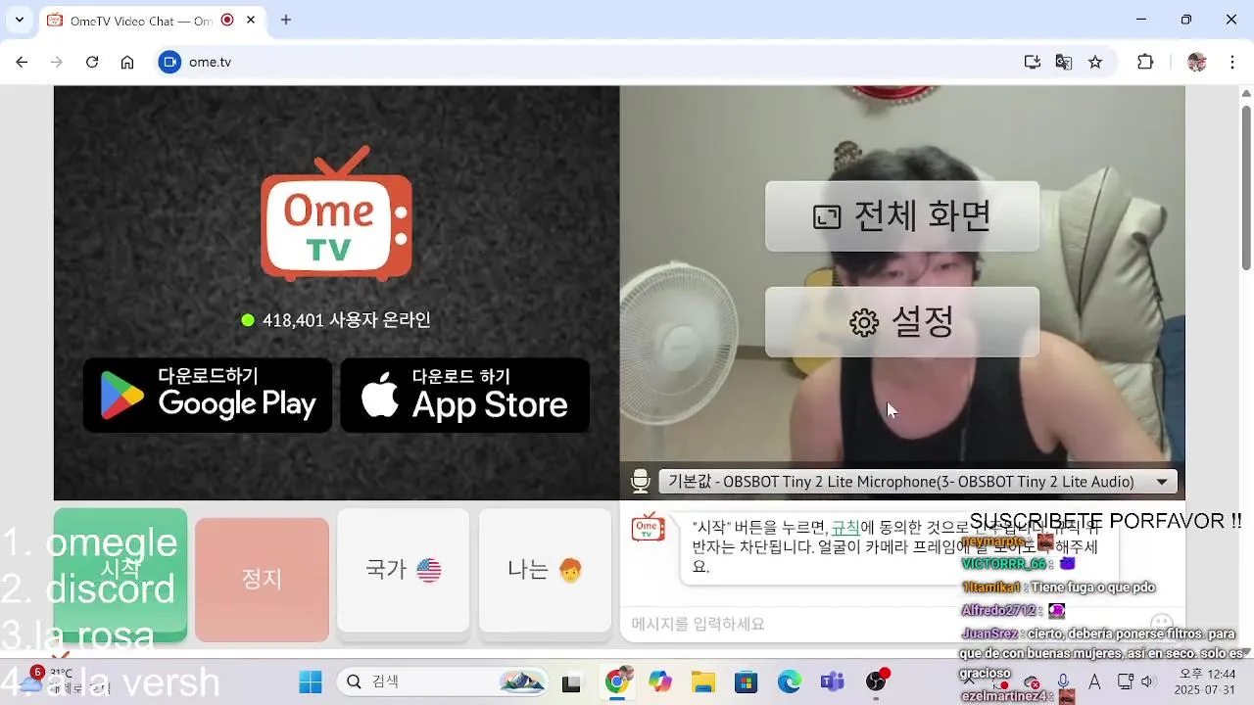Open the Chrome profile avatar
The width and height of the screenshot is (1254, 705).
pyautogui.click(x=1197, y=62)
